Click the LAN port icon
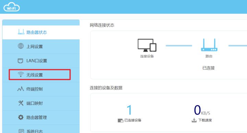247x133 pixels. point(20,61)
